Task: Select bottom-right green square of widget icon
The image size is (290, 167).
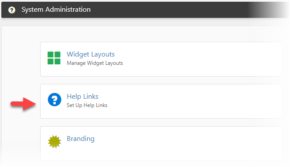Action: [57, 61]
